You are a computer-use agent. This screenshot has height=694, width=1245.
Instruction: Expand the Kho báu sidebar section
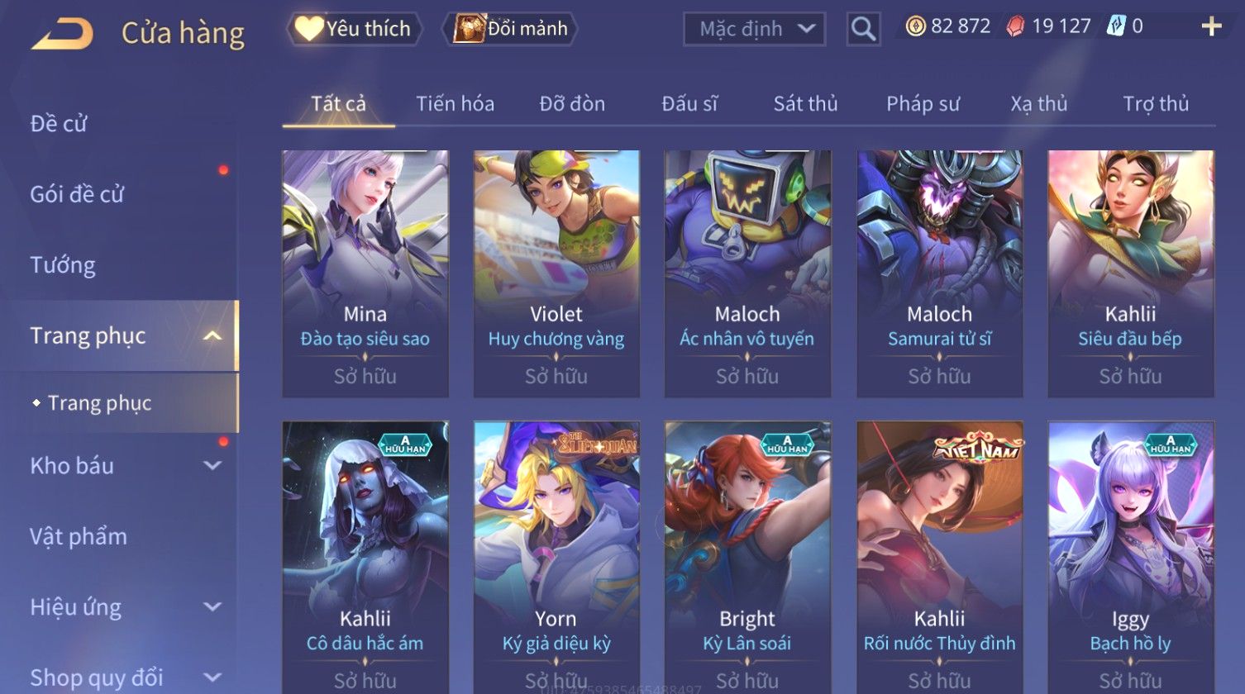point(212,465)
